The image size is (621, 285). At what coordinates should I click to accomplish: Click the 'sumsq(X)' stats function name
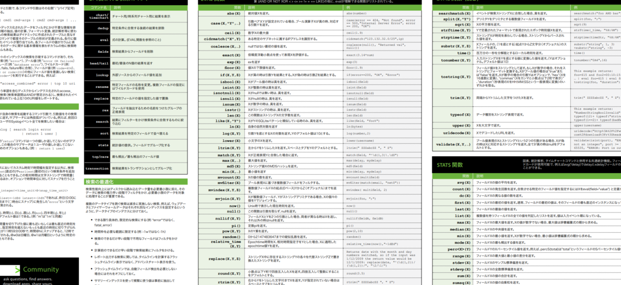click(461, 283)
